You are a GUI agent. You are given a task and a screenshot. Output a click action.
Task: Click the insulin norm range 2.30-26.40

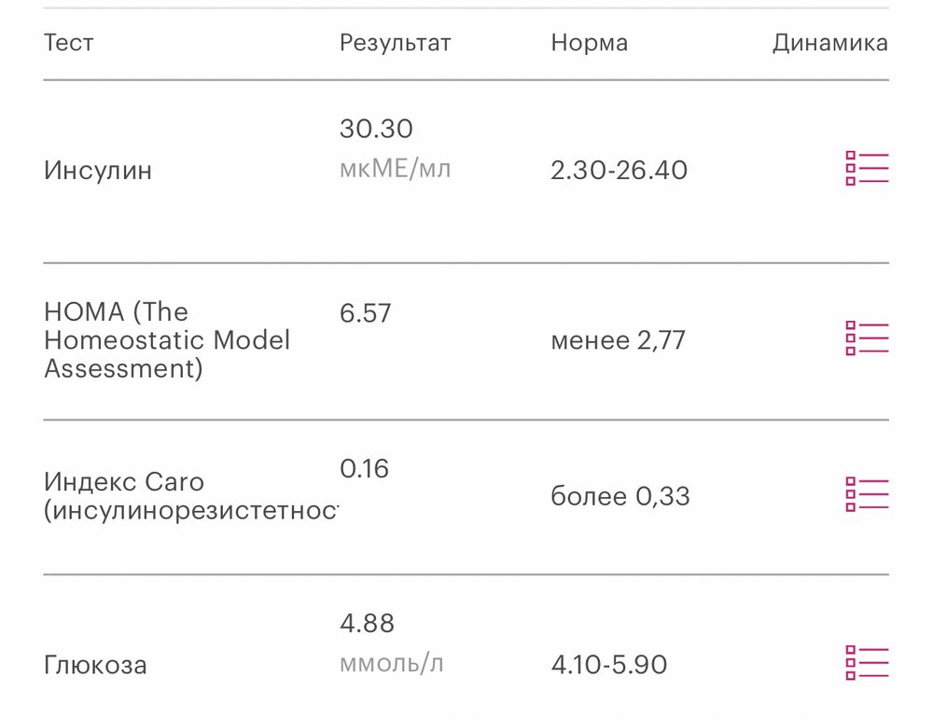(618, 171)
